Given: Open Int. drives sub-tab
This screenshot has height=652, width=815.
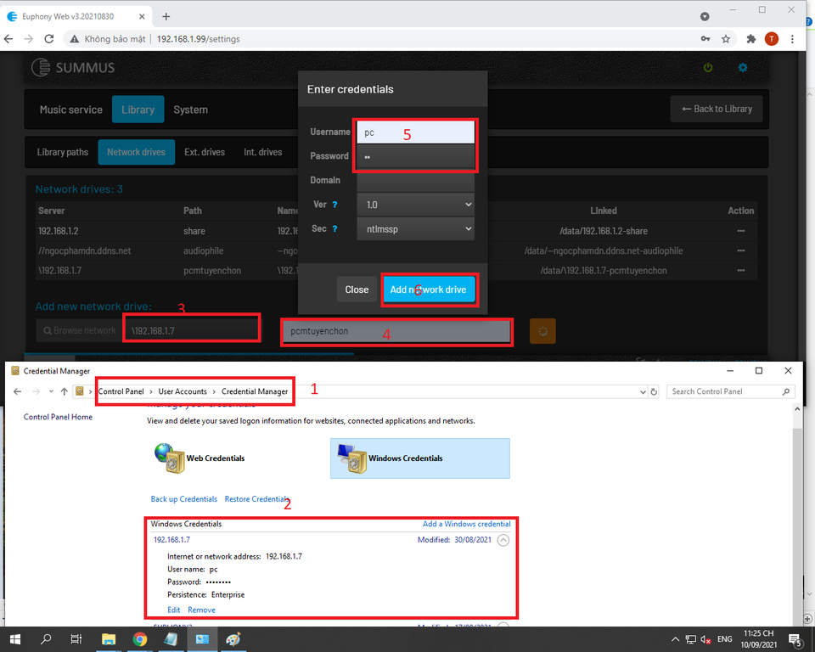Looking at the screenshot, I should [263, 152].
